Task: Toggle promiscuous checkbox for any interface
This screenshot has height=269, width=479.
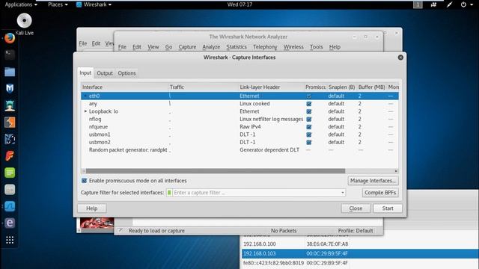Action: click(309, 104)
